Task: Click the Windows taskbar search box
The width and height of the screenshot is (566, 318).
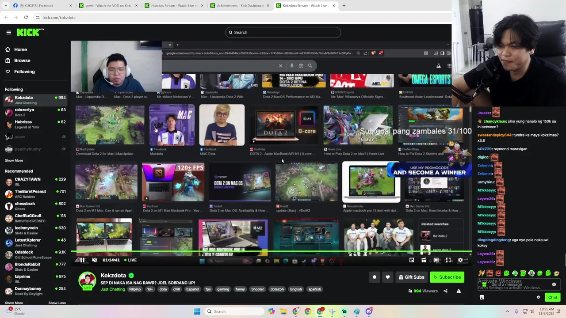Action: [x=234, y=311]
